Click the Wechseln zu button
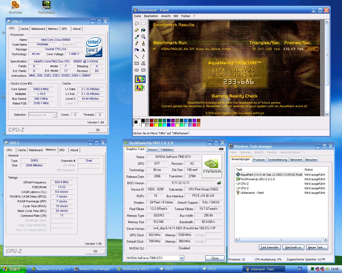Screen dimensions: 342x273 293,247
